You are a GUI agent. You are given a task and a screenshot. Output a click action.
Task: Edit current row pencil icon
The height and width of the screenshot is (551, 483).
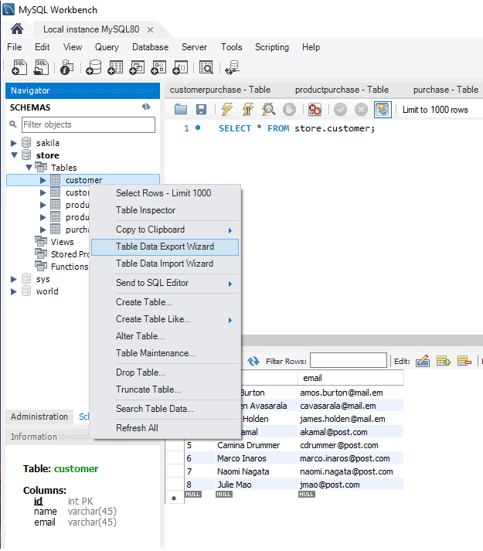(423, 361)
